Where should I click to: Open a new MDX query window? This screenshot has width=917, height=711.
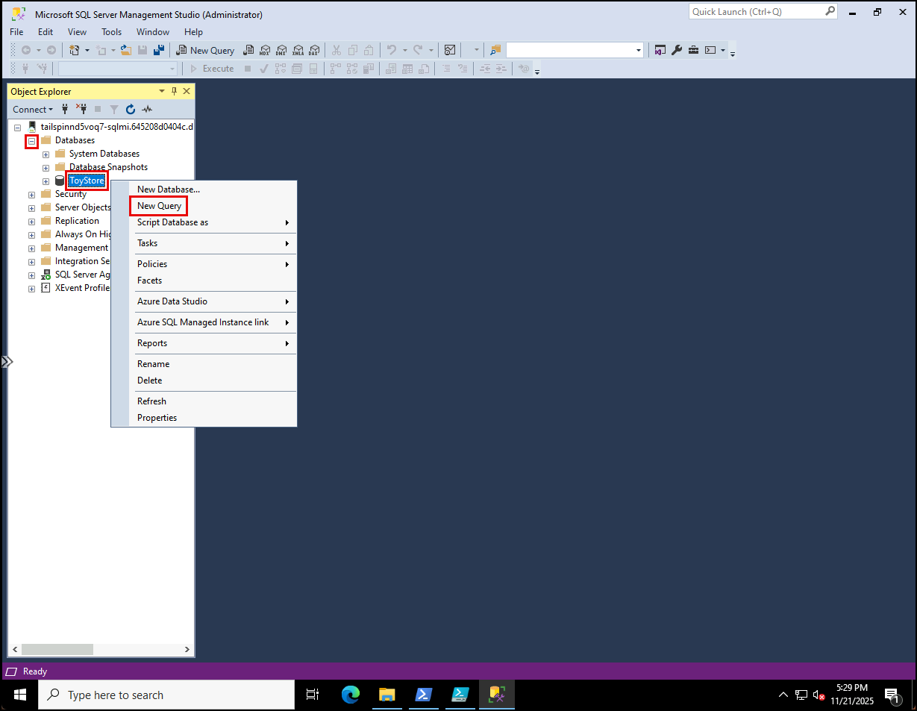point(265,50)
